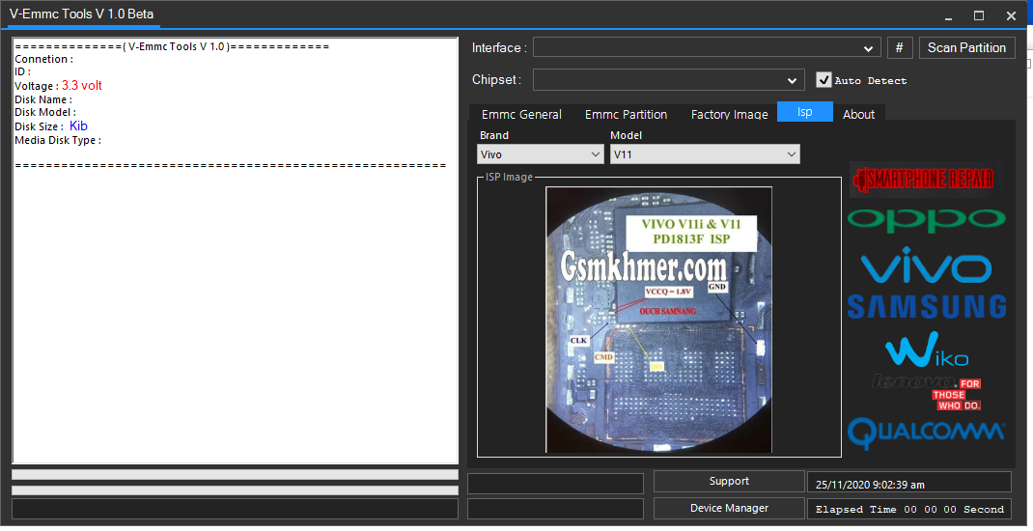The image size is (1033, 531).
Task: Switch to the Emmc Partition tab
Action: coord(626,114)
